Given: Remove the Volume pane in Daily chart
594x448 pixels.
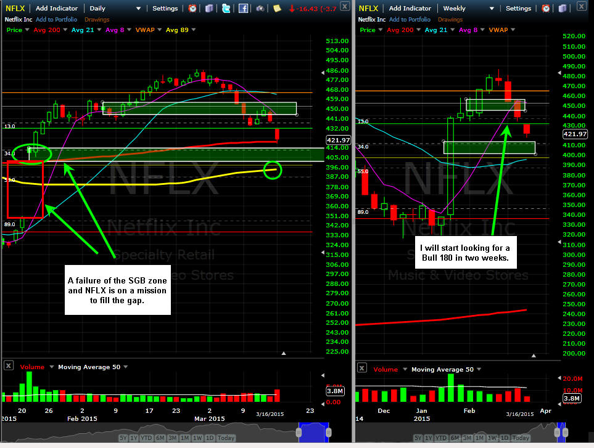Looking at the screenshot, I should pos(9,365).
